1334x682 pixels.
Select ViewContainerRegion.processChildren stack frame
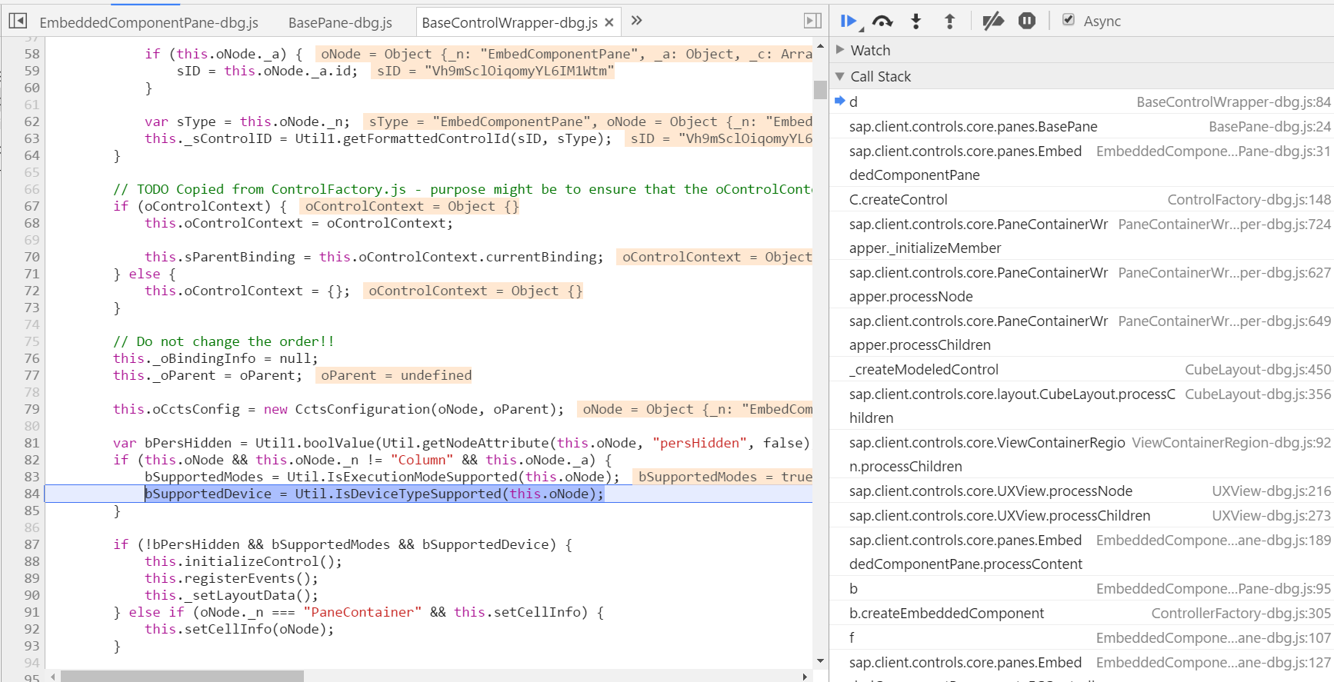(x=987, y=454)
